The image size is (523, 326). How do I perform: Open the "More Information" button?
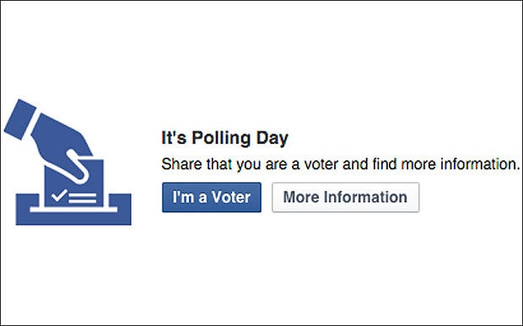pyautogui.click(x=345, y=197)
